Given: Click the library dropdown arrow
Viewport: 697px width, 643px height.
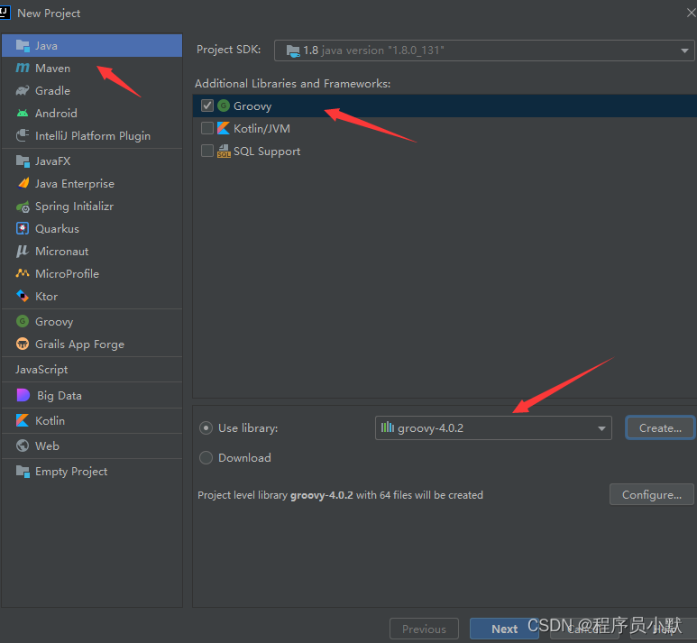Looking at the screenshot, I should point(601,428).
